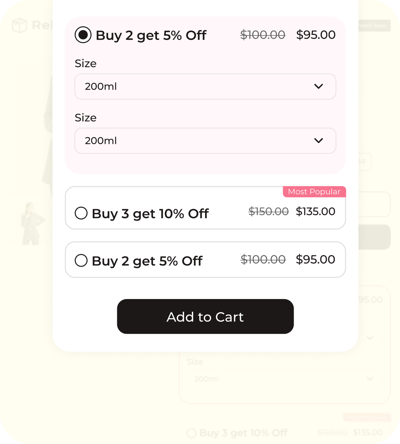This screenshot has width=400, height=444.
Task: Click the box logo icon in the header
Action: pos(19,25)
